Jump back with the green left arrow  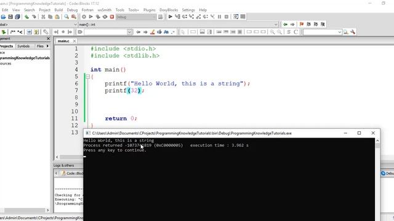click(x=286, y=25)
